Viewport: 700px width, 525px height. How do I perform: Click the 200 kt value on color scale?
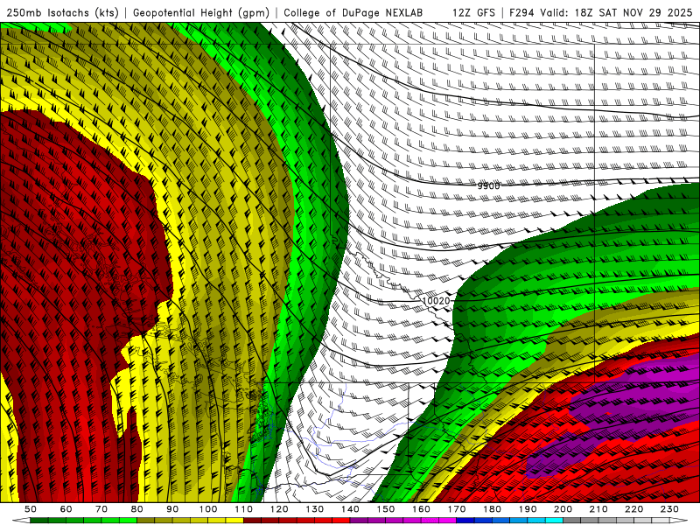click(x=563, y=509)
